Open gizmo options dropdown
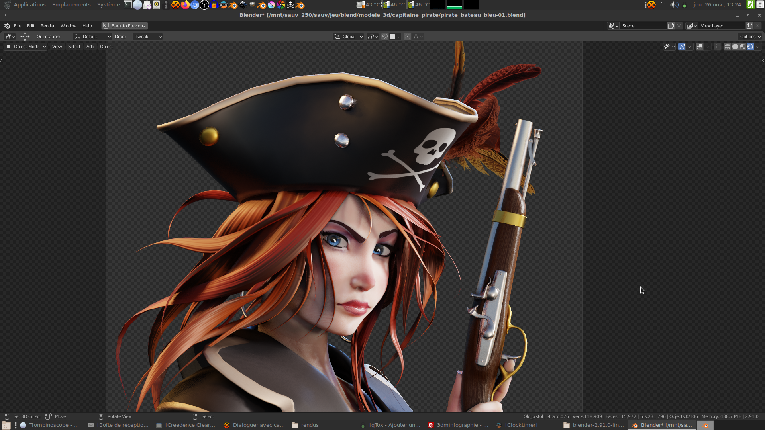The height and width of the screenshot is (430, 765). [x=689, y=47]
